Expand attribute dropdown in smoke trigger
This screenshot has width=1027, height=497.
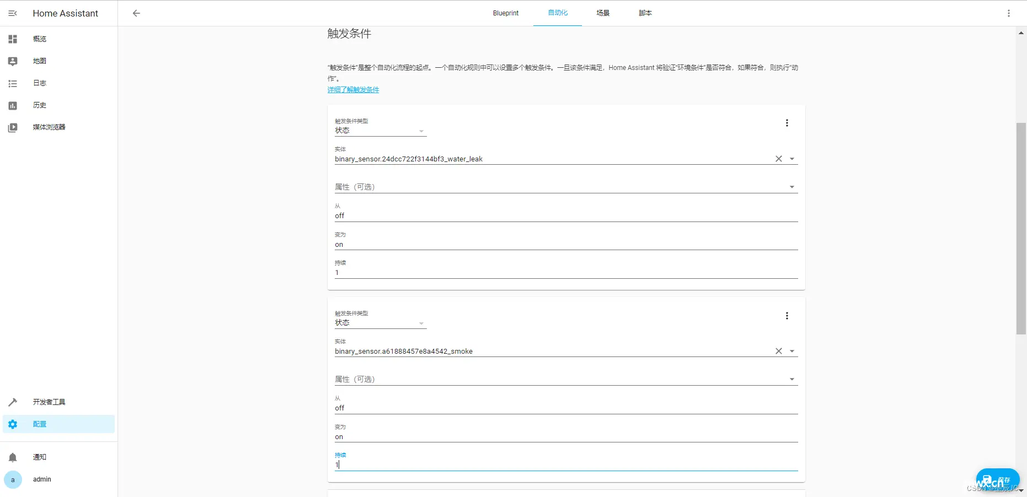pyautogui.click(x=792, y=379)
